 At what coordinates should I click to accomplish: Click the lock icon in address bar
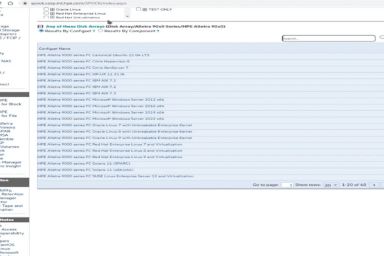point(25,3)
